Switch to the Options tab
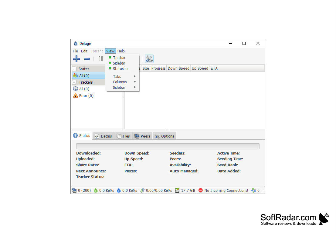This screenshot has height=233, width=336. pyautogui.click(x=164, y=136)
